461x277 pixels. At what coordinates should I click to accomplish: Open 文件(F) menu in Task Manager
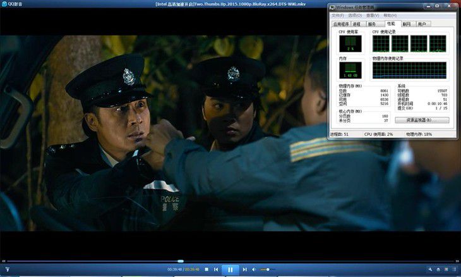coord(338,15)
